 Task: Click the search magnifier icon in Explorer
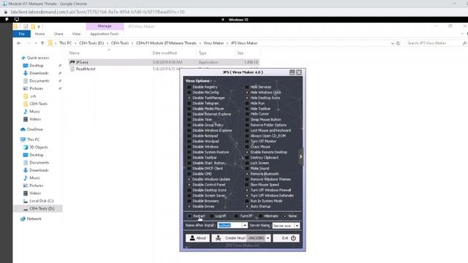click(464, 43)
